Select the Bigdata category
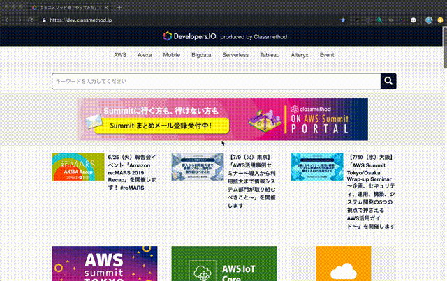This screenshot has width=447, height=281. point(201,55)
